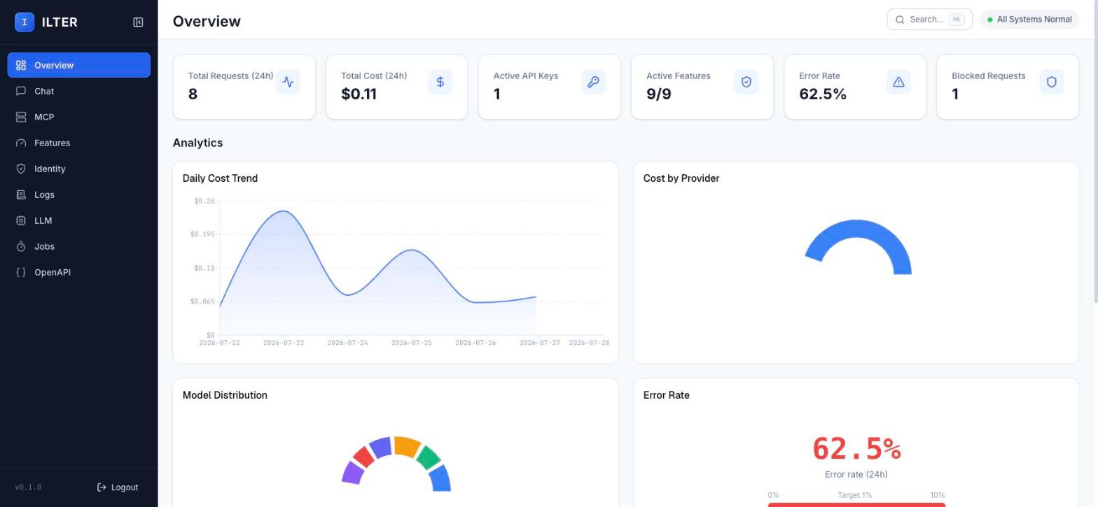Click the Blocked Requests label
Image resolution: width=1098 pixels, height=507 pixels.
(988, 76)
